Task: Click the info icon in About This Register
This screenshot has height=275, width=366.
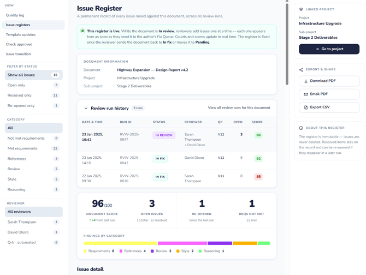Action: tap(301, 128)
